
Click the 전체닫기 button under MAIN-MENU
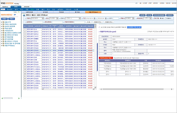coord(11,19)
